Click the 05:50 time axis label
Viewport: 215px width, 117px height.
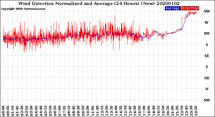pos(50,111)
